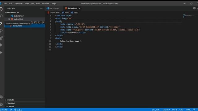Click the feedback icon in status bar
Screen dimensions: 198x111
pyautogui.click(x=194, y=110)
